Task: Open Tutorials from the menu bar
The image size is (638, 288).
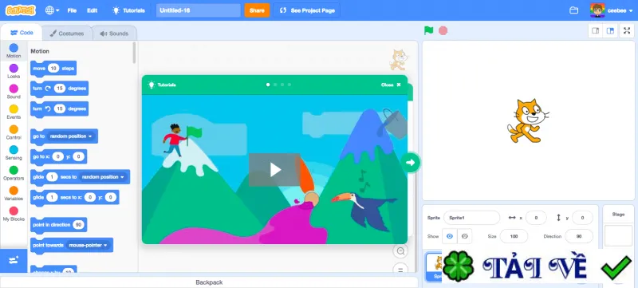Action: (x=128, y=10)
